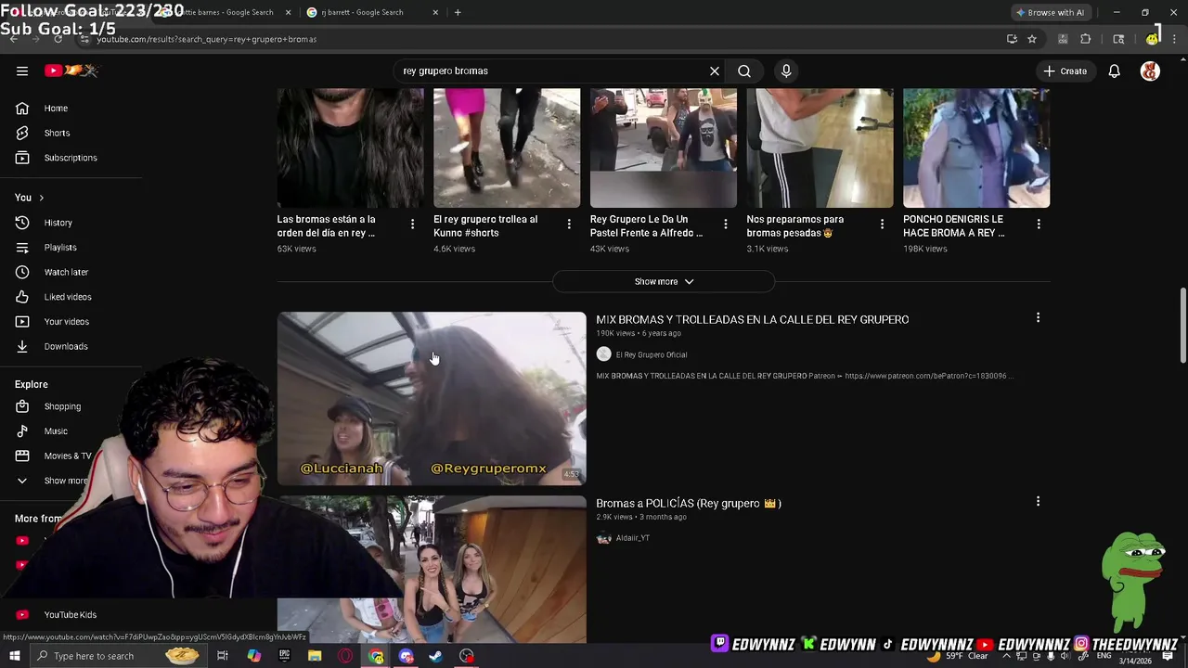The image size is (1188, 668).
Task: Click the install app icon in the address bar
Action: 1012,39
